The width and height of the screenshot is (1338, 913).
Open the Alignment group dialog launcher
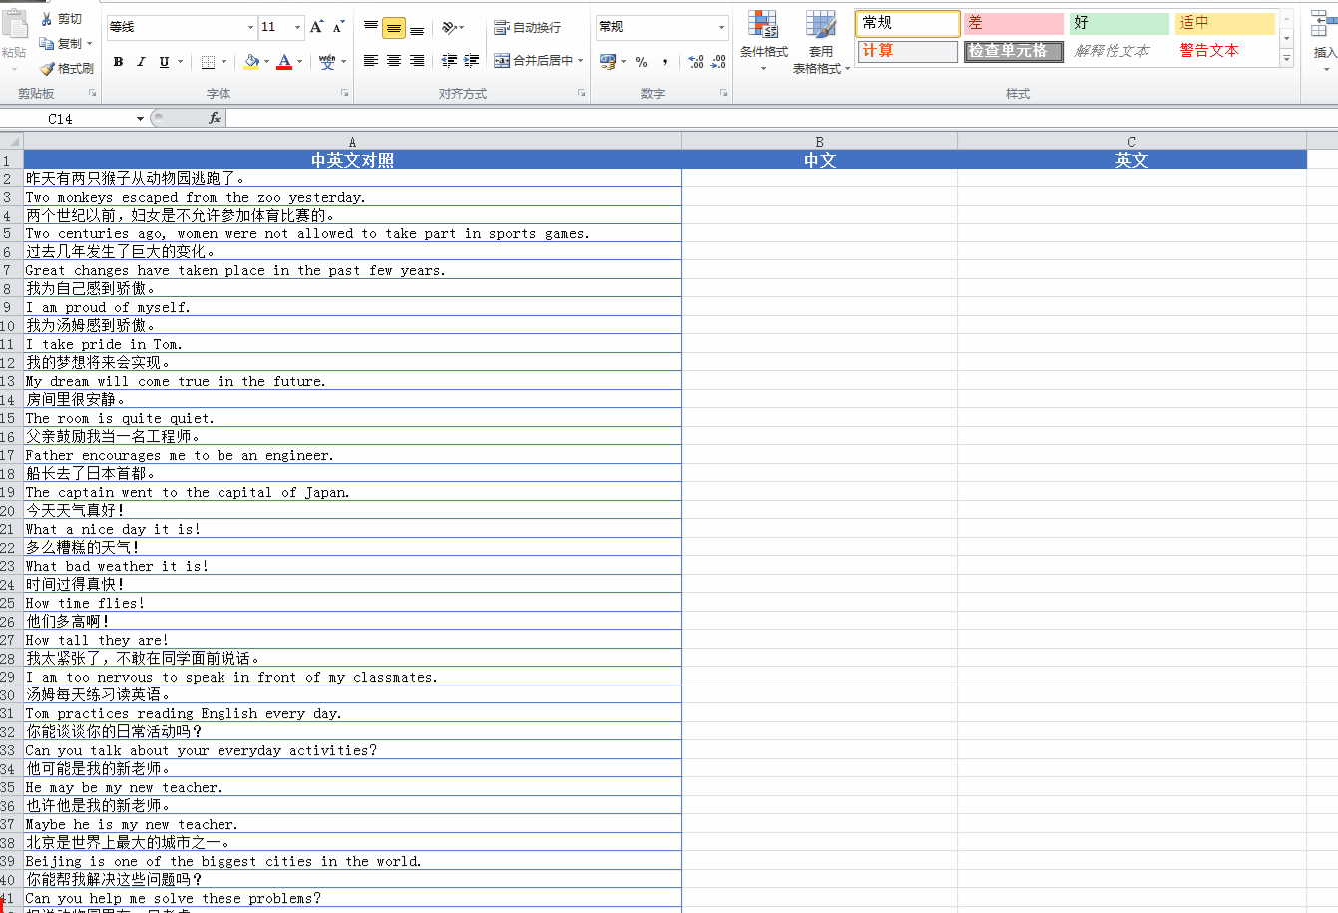(x=581, y=93)
